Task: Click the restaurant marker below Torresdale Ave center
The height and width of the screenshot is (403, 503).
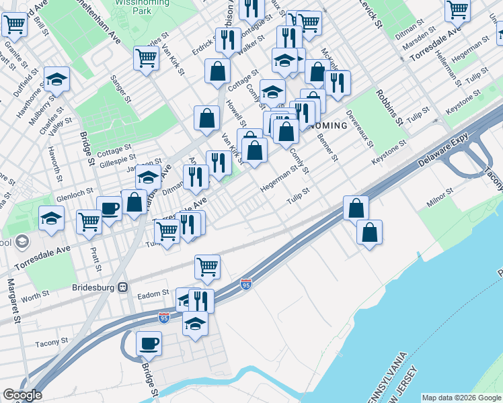Action: pyautogui.click(x=188, y=226)
